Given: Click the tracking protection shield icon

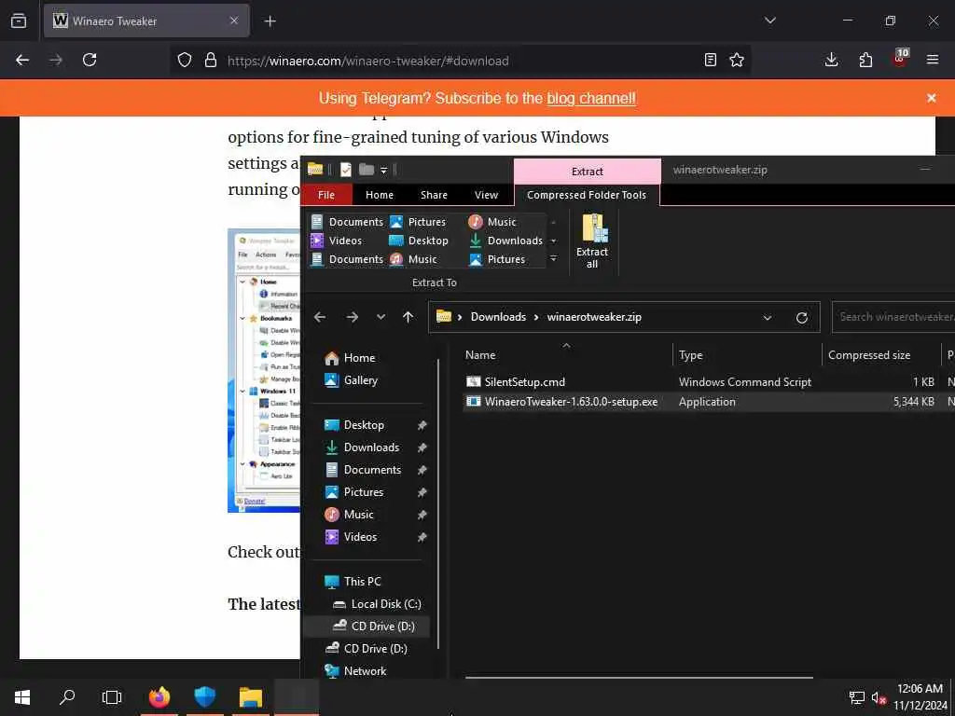Looking at the screenshot, I should coord(185,60).
